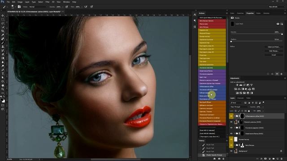
Task: Toggle visibility of the group above Background
Action: coord(231,145)
